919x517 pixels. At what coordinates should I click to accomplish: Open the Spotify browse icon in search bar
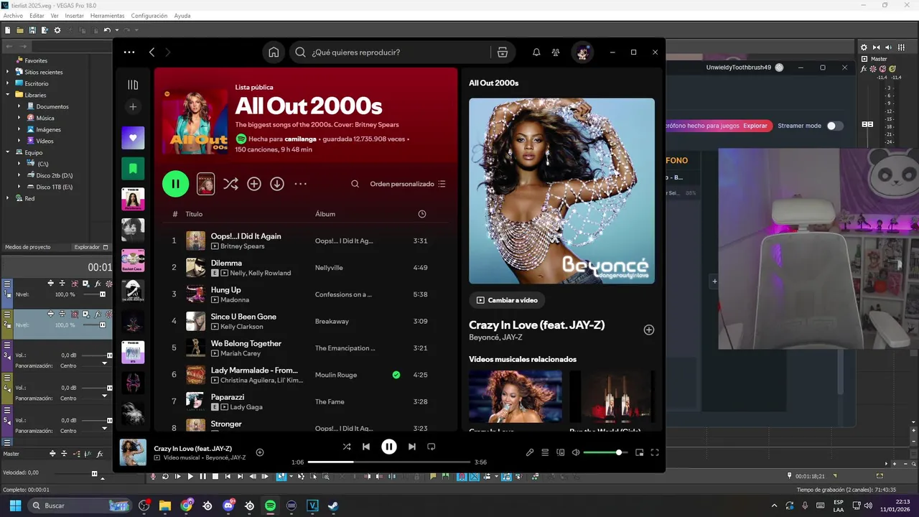(x=503, y=52)
